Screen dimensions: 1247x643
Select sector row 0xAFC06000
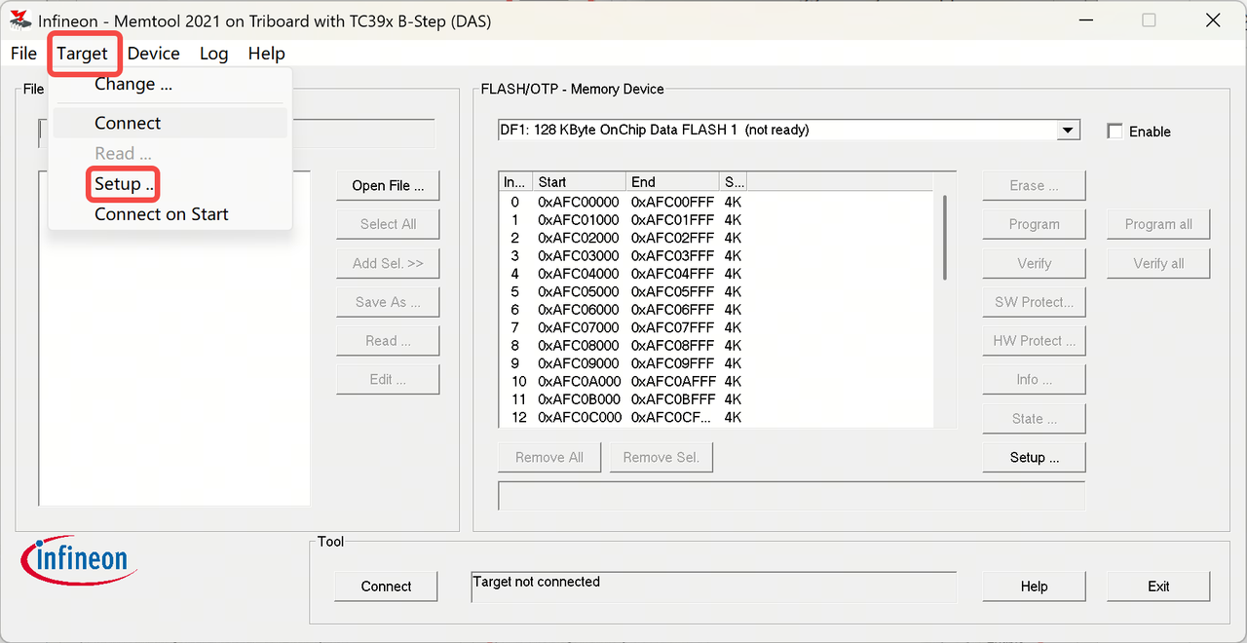click(716, 310)
